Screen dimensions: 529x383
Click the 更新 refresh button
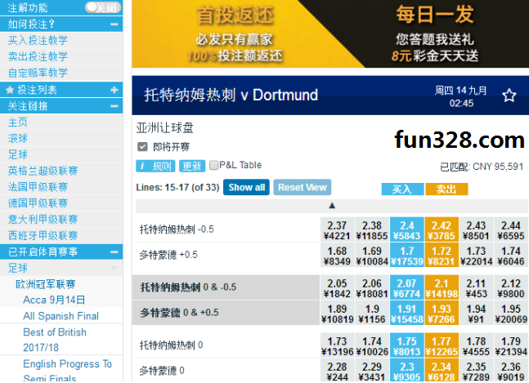[192, 166]
